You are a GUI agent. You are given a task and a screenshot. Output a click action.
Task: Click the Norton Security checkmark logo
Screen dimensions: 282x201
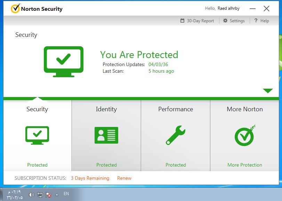15,8
